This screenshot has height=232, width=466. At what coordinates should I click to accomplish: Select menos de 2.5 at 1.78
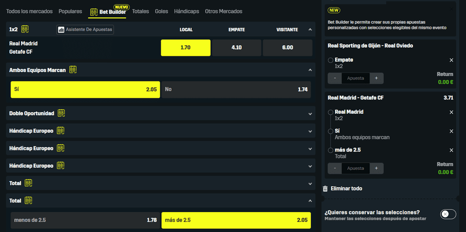tap(85, 220)
